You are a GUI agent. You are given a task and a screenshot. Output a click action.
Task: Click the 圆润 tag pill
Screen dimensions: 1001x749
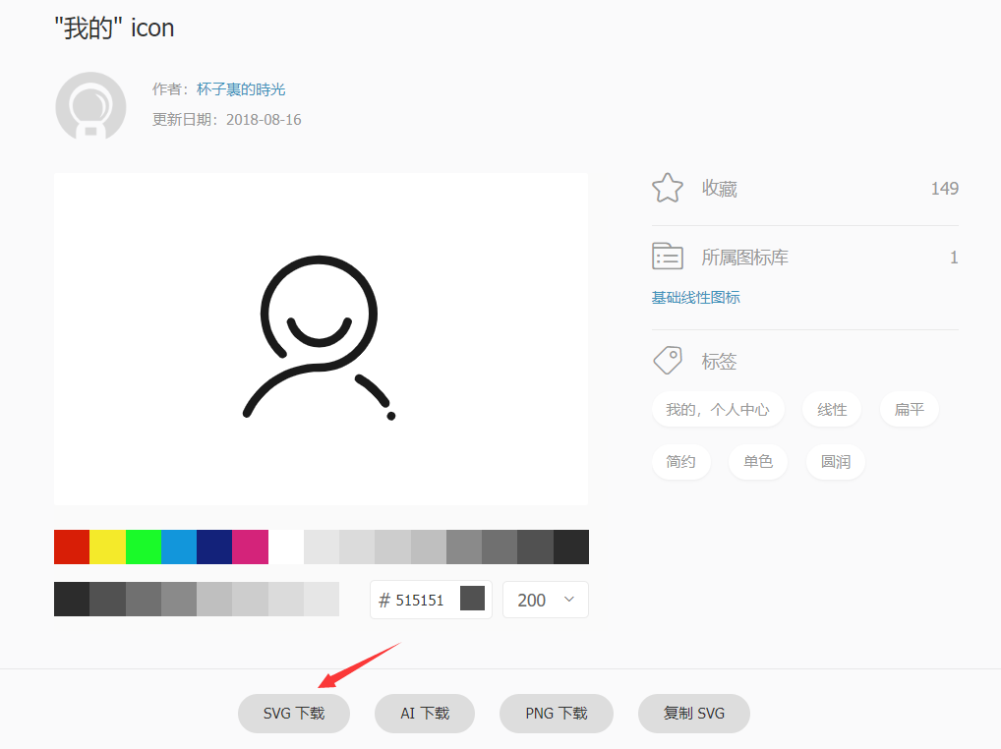click(x=835, y=461)
